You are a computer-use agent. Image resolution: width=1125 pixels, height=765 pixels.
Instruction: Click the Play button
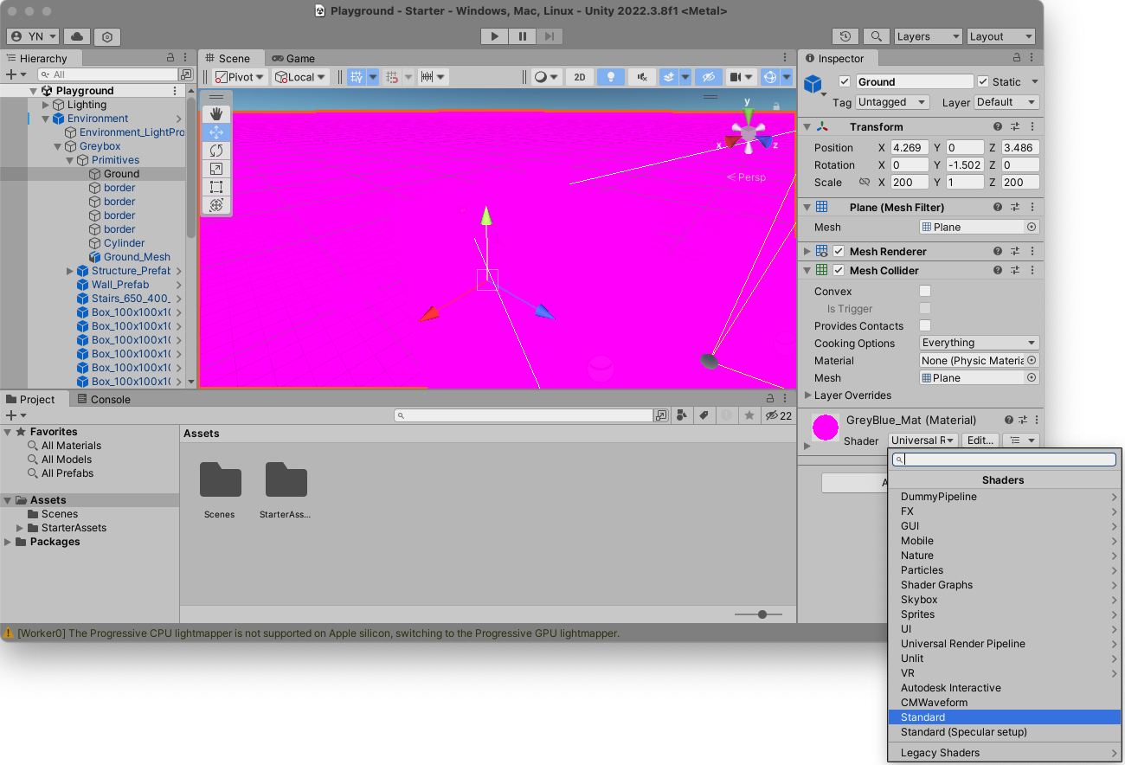point(494,36)
